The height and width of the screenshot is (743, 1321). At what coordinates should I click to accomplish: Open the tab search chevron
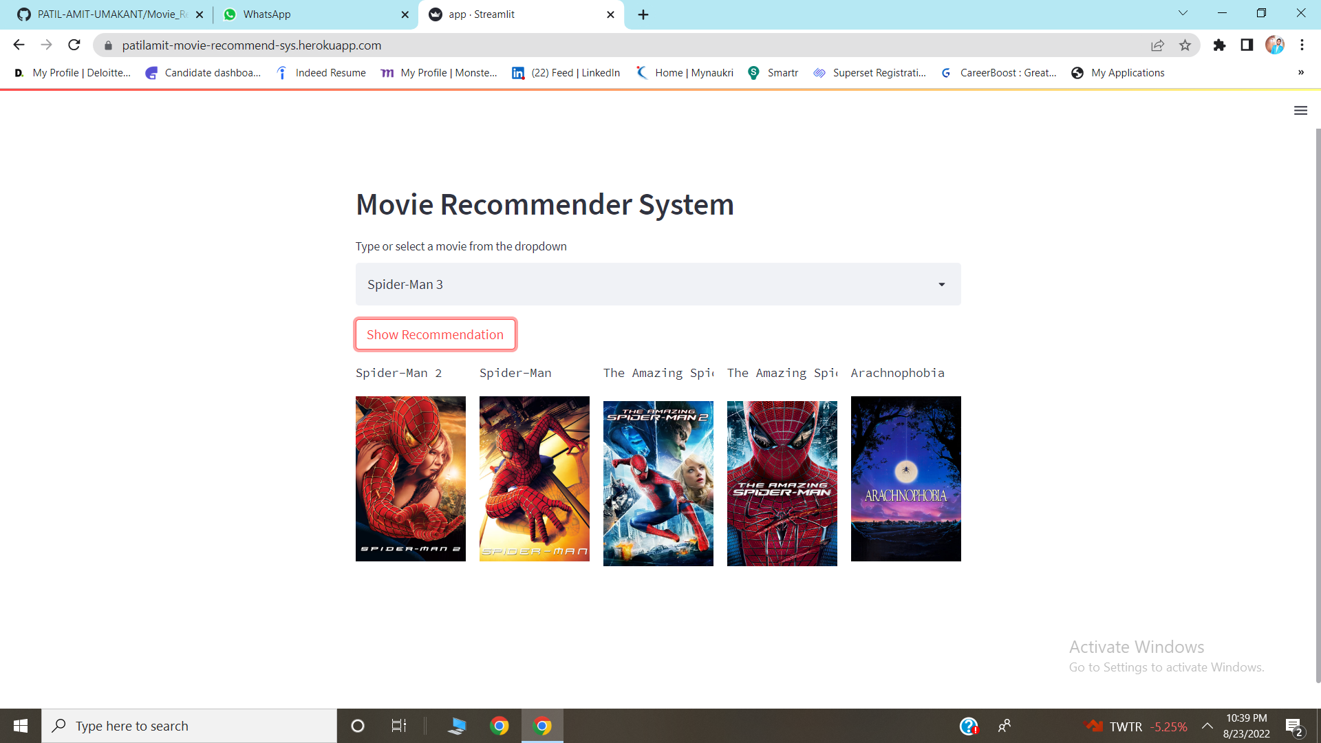1183,12
